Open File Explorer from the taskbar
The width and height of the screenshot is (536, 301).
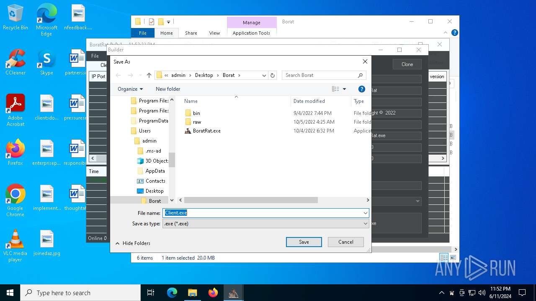coord(192,293)
